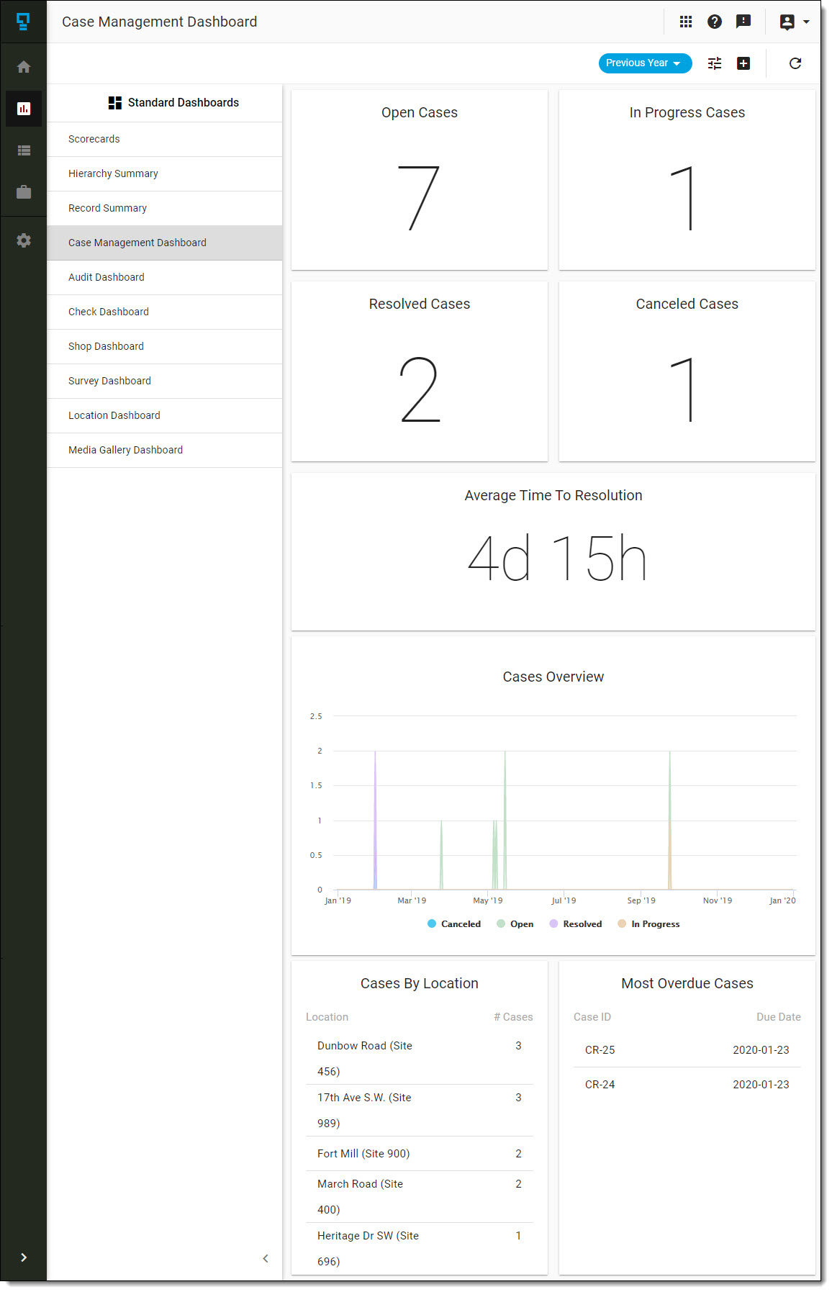Click the Case ID column header

point(592,1017)
